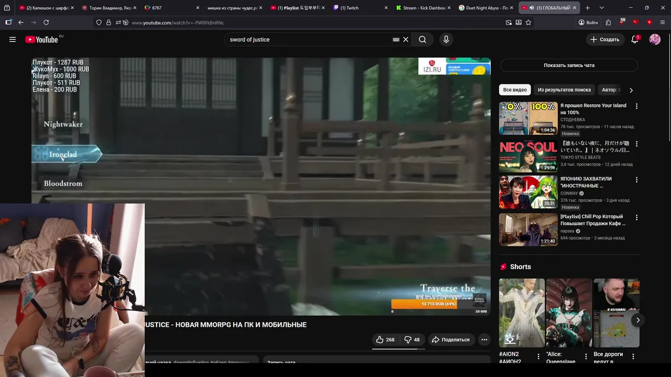
Task: Open the on-screen keyboard in the search box
Action: (x=396, y=39)
